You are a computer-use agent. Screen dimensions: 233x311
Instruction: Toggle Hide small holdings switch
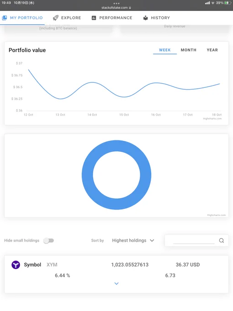49,241
